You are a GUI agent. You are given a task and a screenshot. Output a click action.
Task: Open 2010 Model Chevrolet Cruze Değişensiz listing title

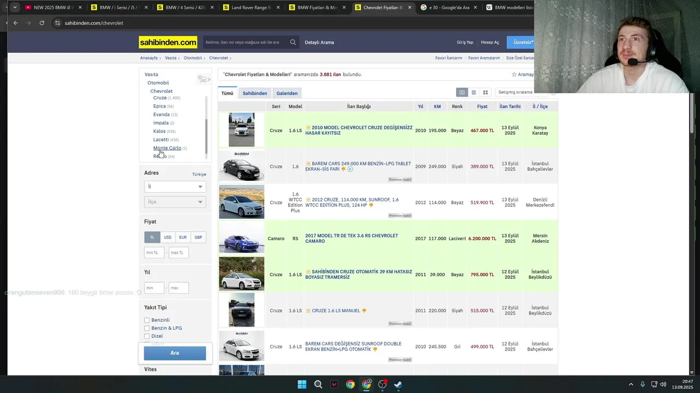point(359,130)
